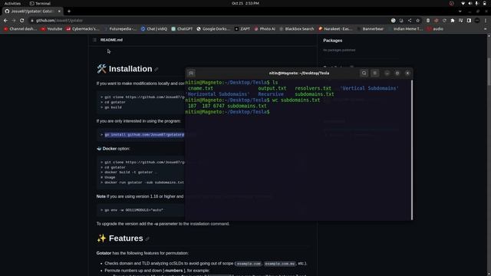Click the terminal window scrollbar
491x276 pixels.
coord(412,150)
